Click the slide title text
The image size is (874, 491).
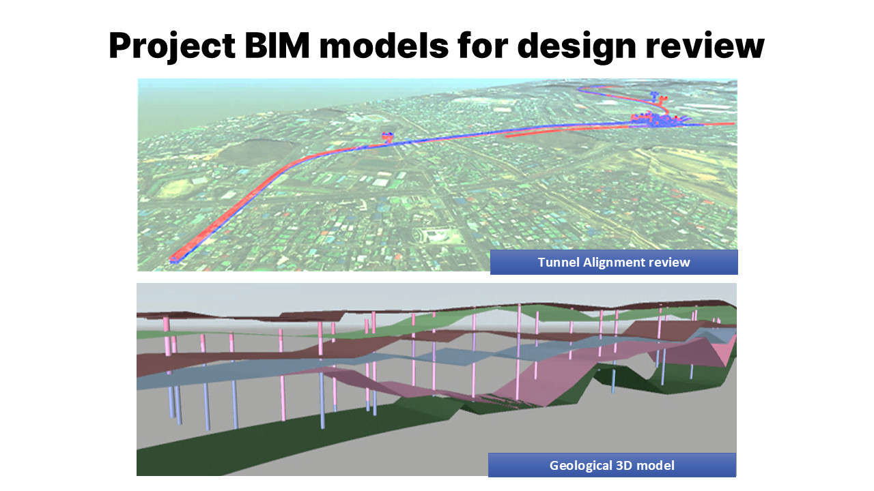click(x=436, y=46)
